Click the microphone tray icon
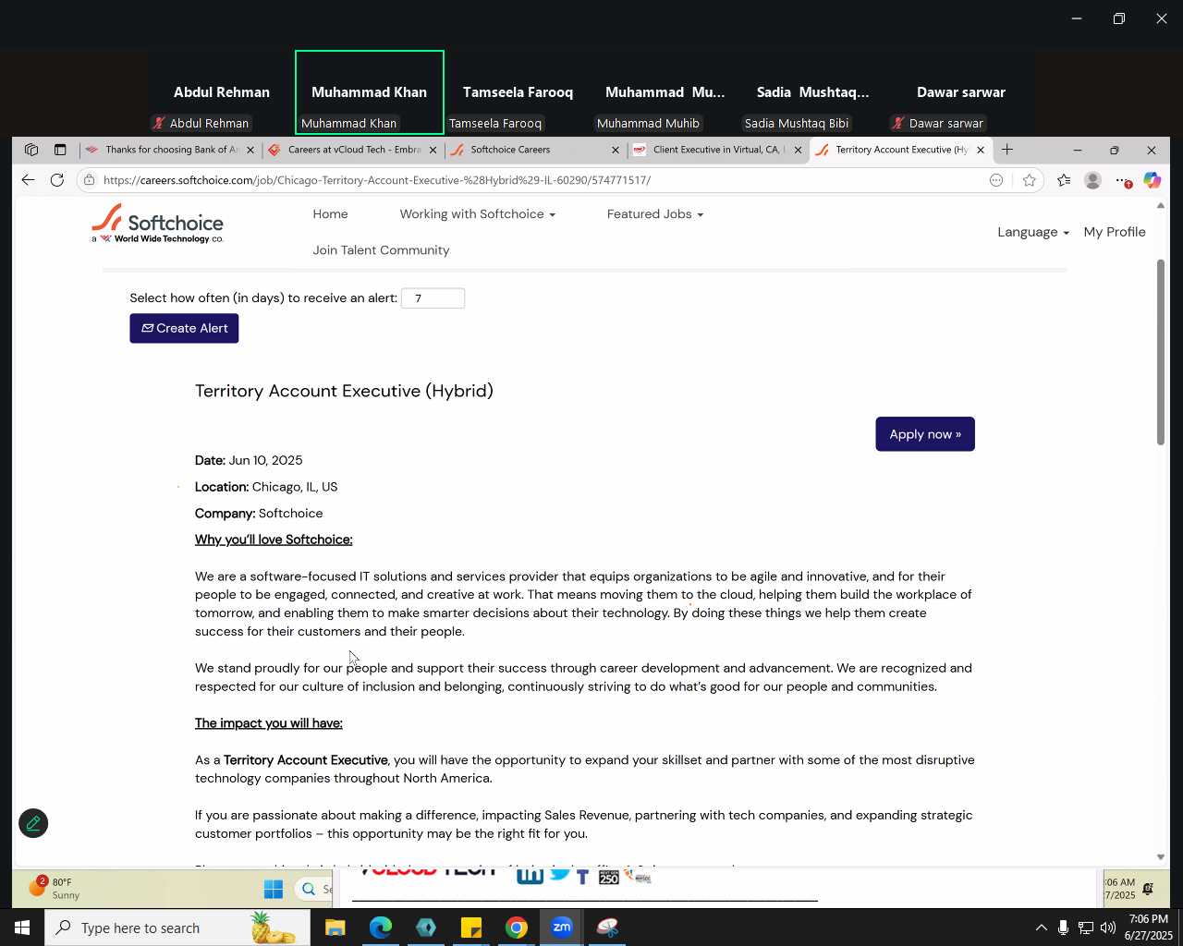This screenshot has width=1183, height=946. pos(1063,928)
